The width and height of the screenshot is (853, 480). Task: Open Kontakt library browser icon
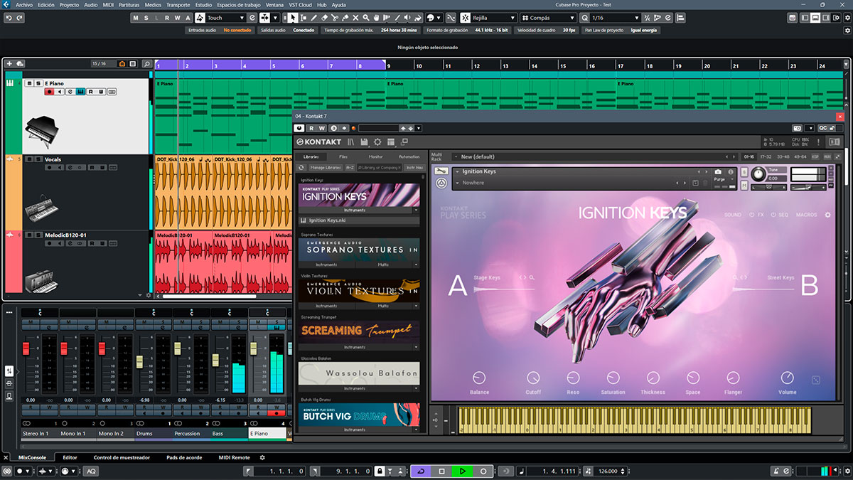point(350,142)
